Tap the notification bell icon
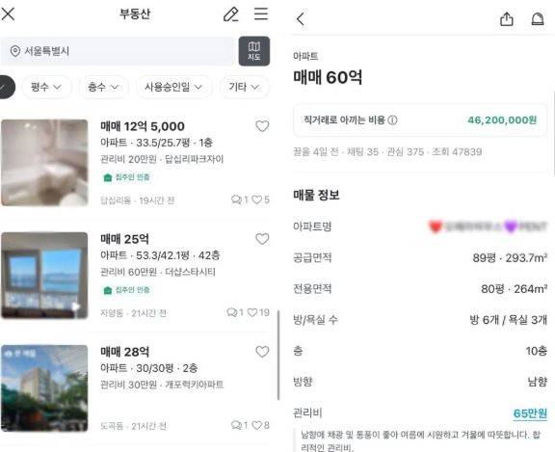555x452 pixels. coord(538,18)
